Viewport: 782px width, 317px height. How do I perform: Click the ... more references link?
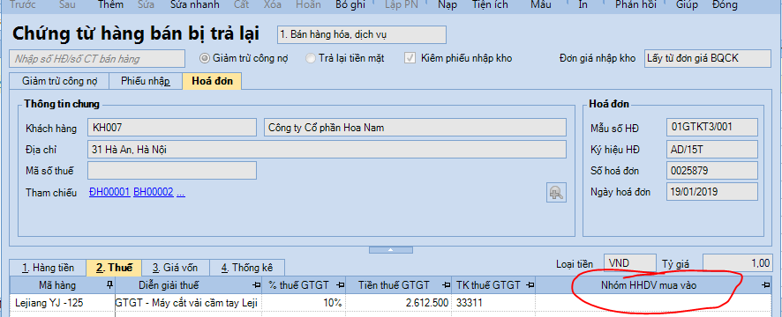pos(181,193)
